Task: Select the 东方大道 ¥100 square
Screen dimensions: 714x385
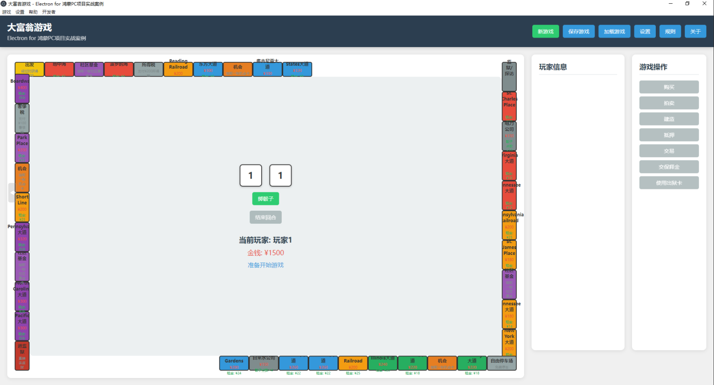Action: click(208, 69)
